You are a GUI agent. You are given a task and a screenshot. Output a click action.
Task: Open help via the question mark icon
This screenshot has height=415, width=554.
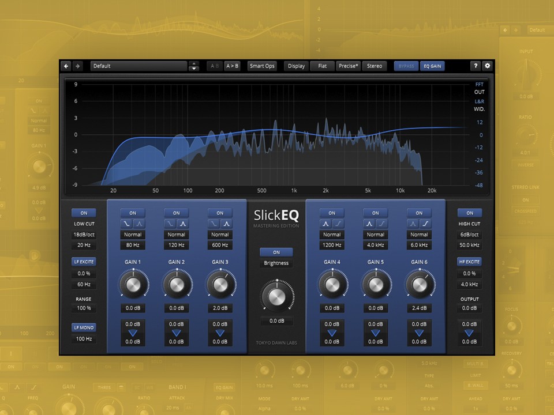pyautogui.click(x=476, y=66)
